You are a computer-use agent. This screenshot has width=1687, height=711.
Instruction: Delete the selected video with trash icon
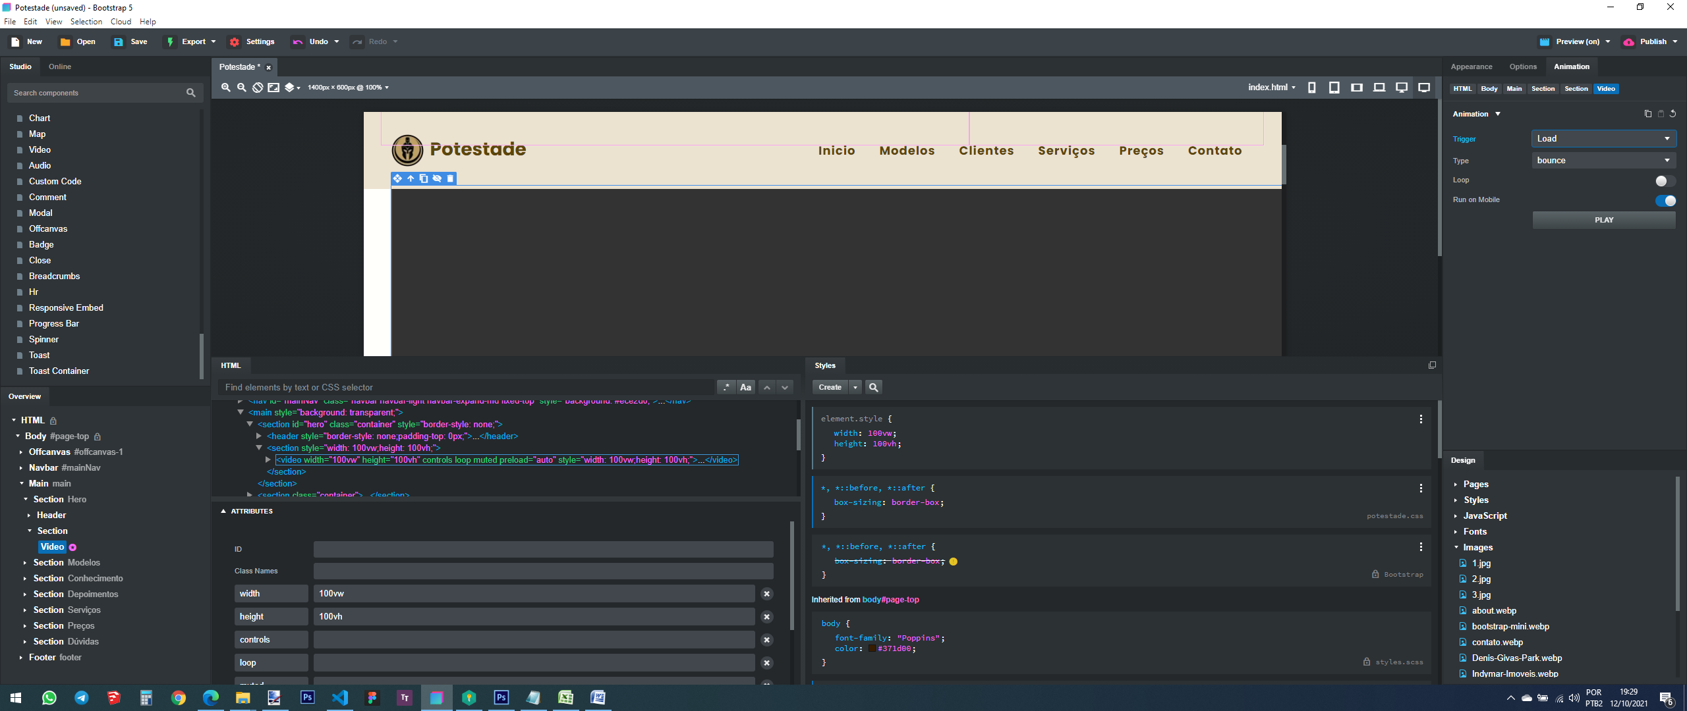tap(451, 178)
